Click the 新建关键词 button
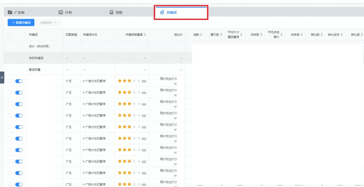The height and width of the screenshot is (187, 364). point(21,23)
